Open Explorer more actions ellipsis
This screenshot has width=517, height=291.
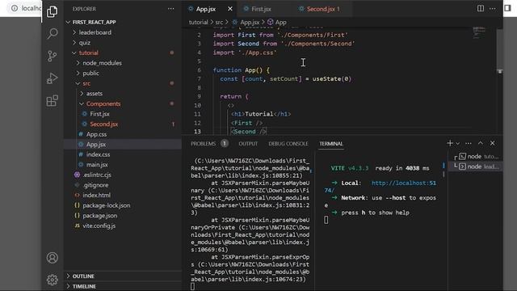tap(170, 9)
